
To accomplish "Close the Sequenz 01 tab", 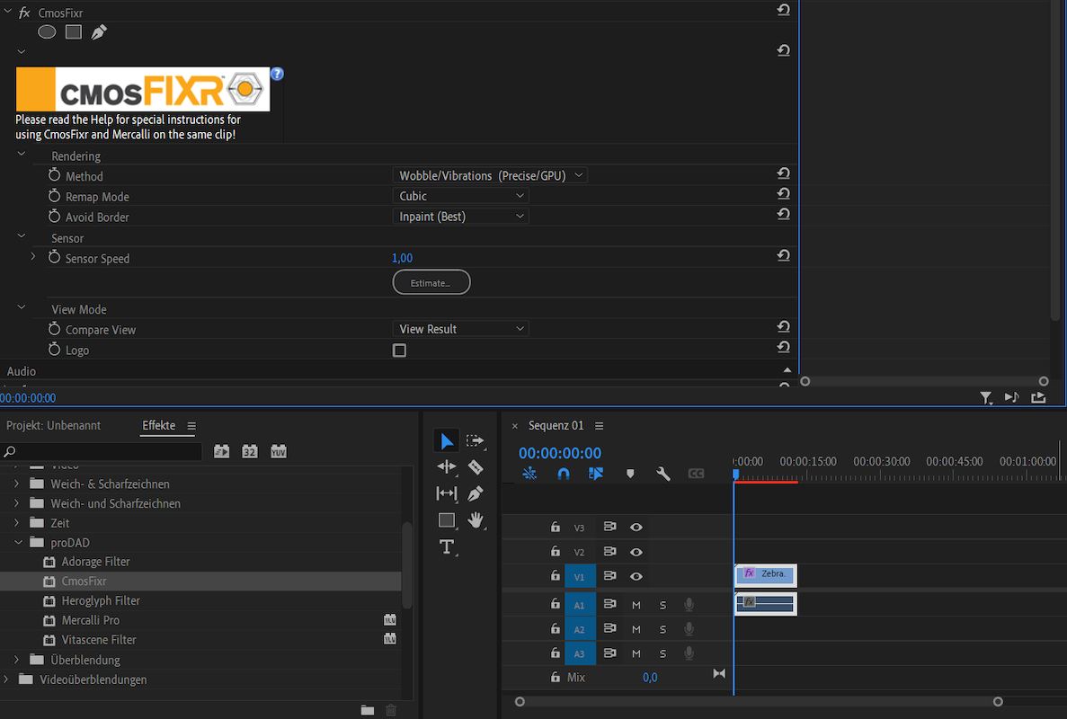I will coord(515,426).
